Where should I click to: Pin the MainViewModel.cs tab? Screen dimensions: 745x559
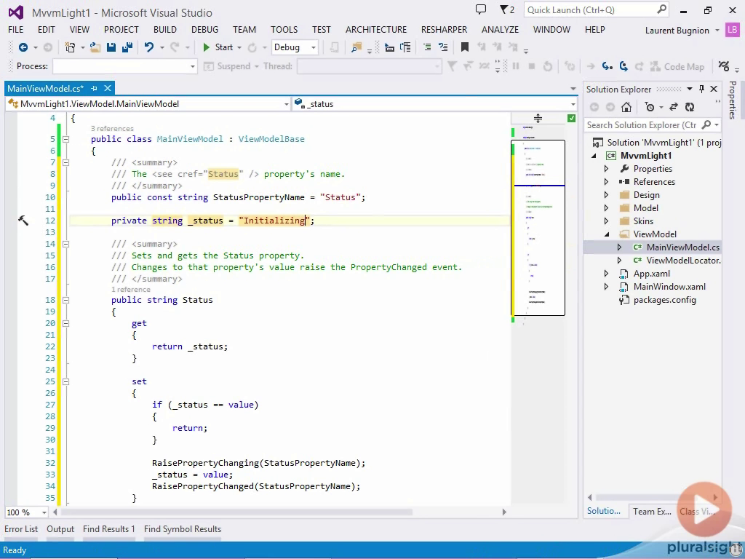94,88
